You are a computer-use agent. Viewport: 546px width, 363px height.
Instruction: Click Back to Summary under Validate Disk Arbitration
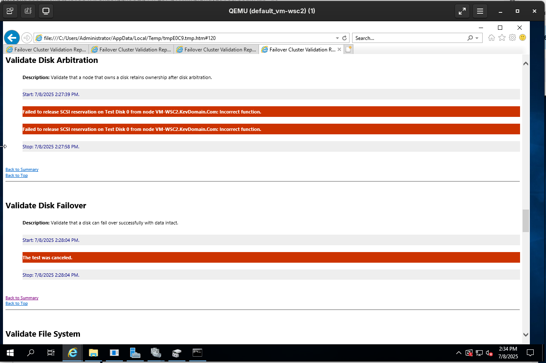pos(22,170)
